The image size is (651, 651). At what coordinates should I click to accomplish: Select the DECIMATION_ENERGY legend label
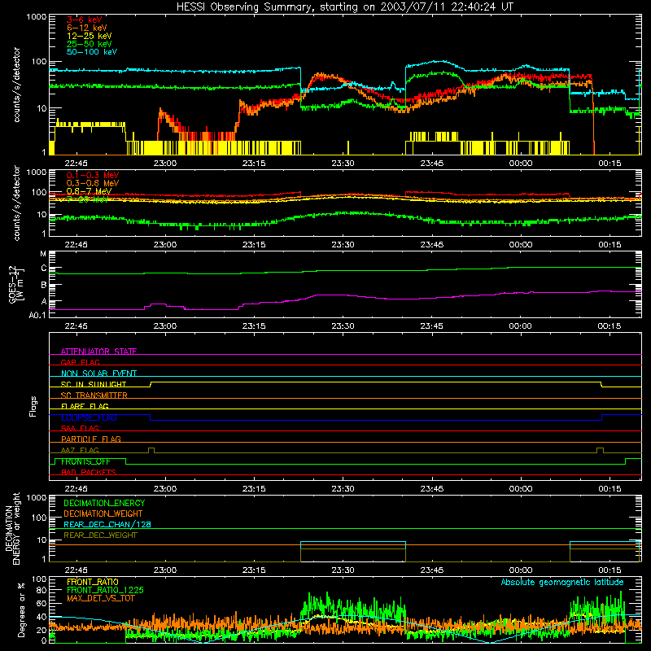coord(104,503)
